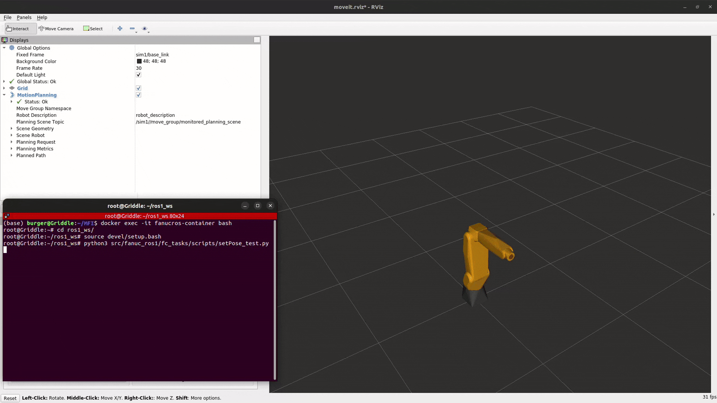This screenshot has width=717, height=403.
Task: Click the docker exec command line in terminal
Action: point(118,223)
